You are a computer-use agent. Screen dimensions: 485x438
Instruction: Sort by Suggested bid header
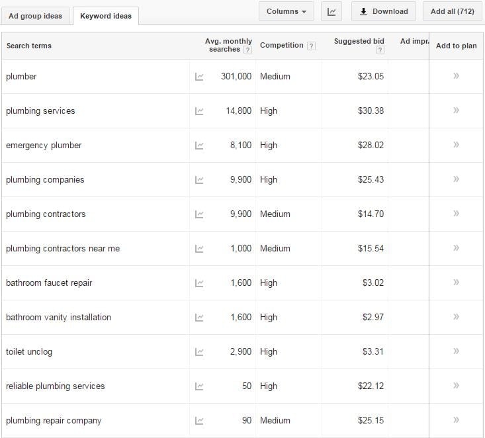pos(359,41)
